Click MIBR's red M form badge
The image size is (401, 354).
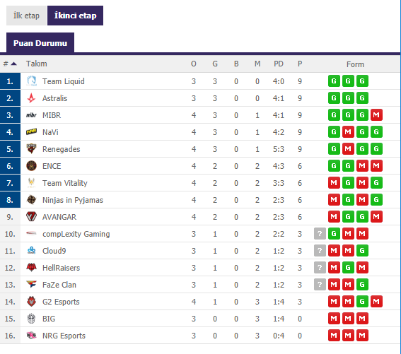376,115
